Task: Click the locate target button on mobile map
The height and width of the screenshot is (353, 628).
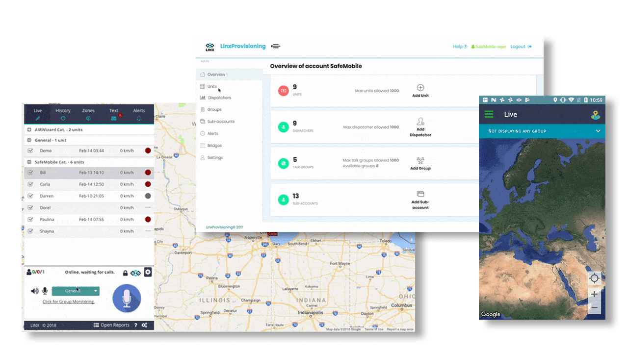Action: pos(594,278)
